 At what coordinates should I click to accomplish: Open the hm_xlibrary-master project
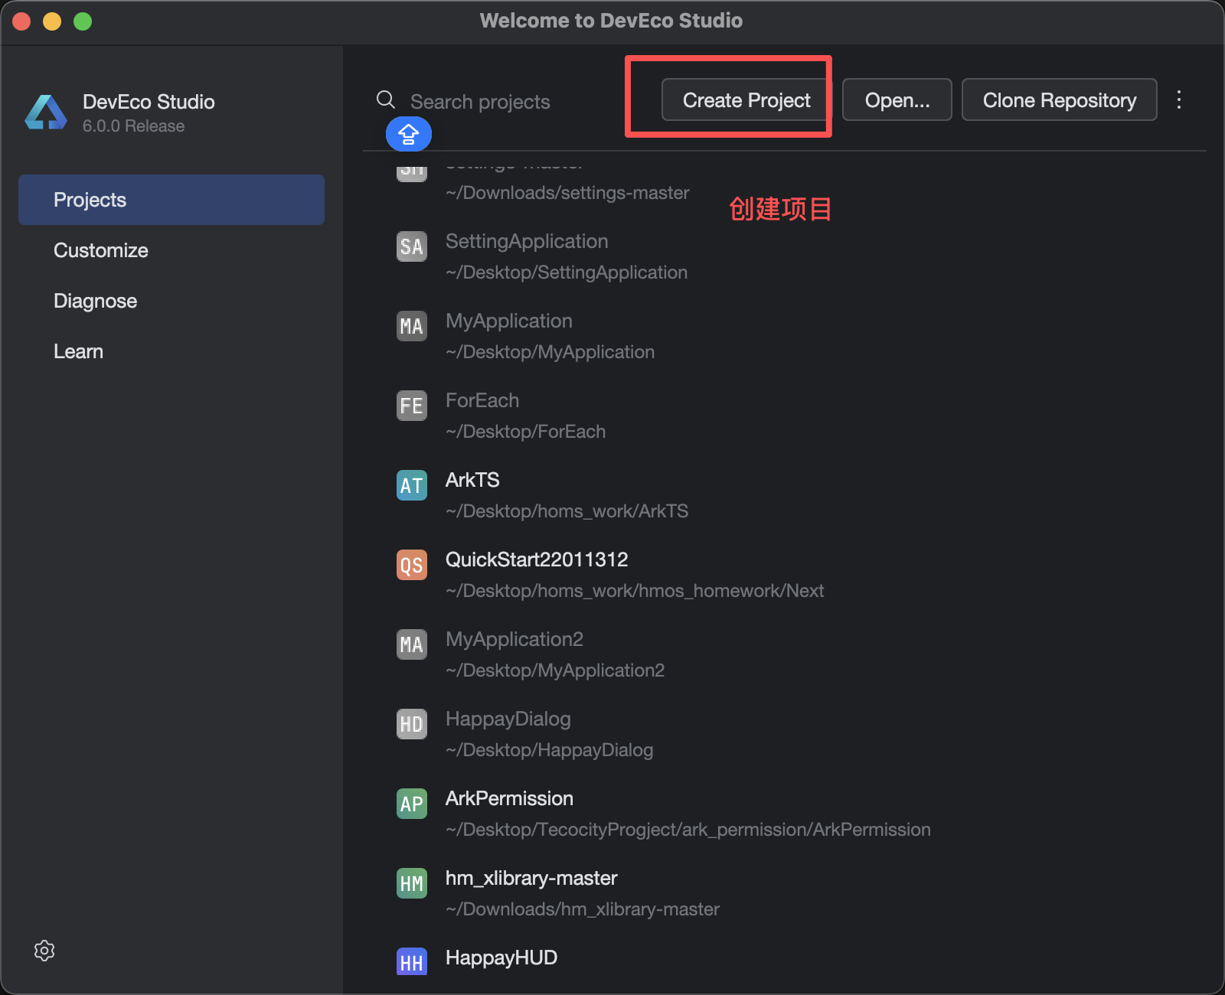[x=531, y=878]
